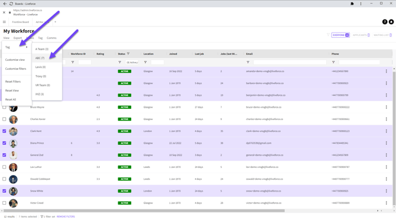
Task: Check the Charles Xavier row checkbox
Action: pyautogui.click(x=4, y=119)
